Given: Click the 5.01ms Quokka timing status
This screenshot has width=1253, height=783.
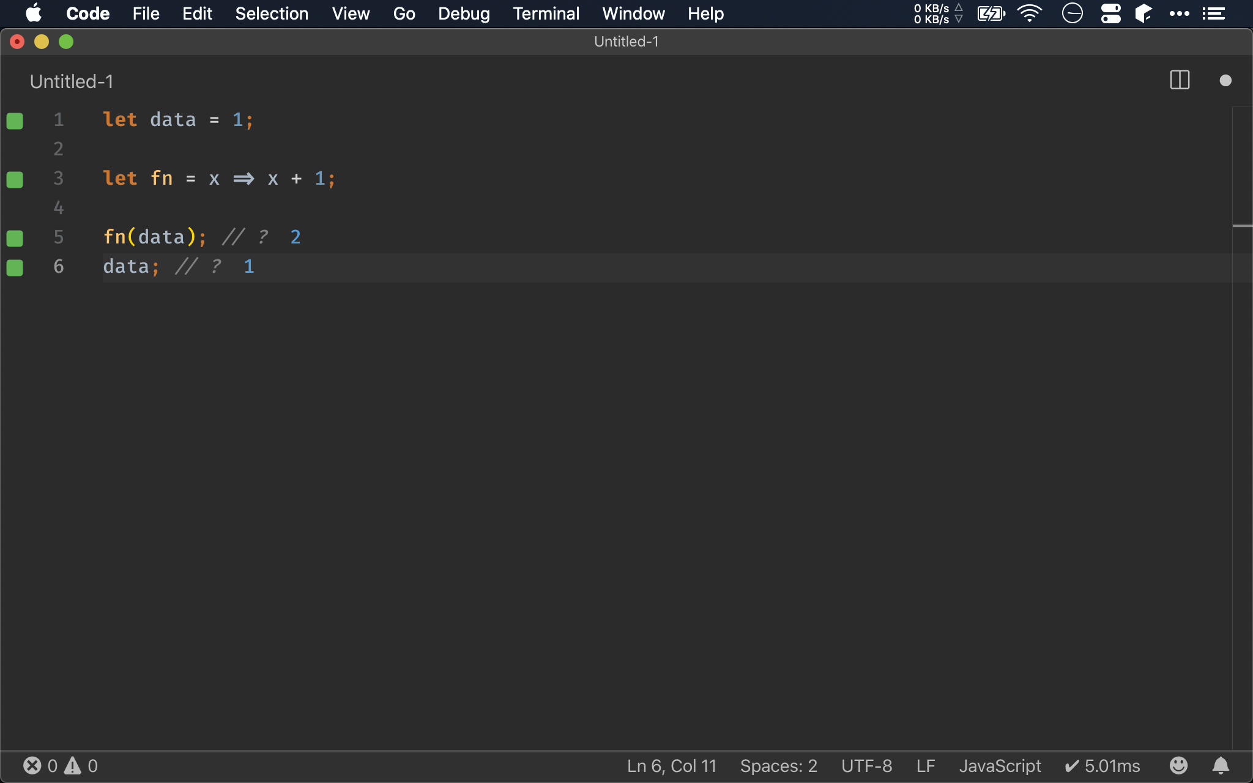Looking at the screenshot, I should tap(1102, 766).
